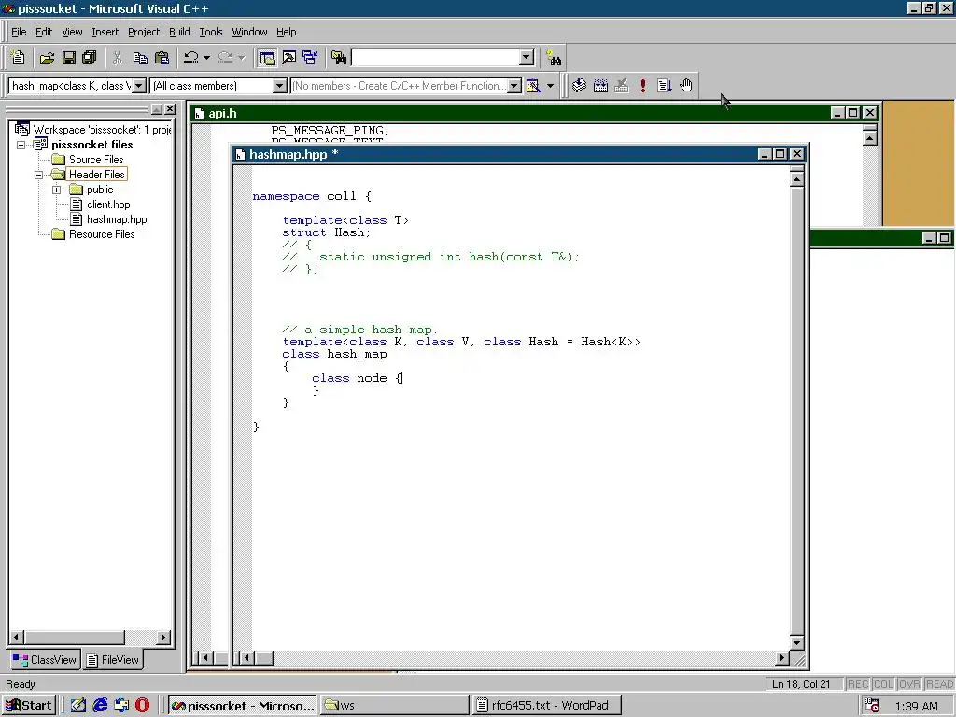Click the Search binoculars icon
This screenshot has width=956, height=717.
(x=554, y=58)
